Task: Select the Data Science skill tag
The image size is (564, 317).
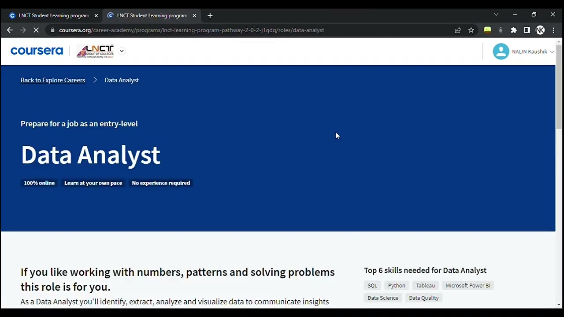Action: pos(383,298)
